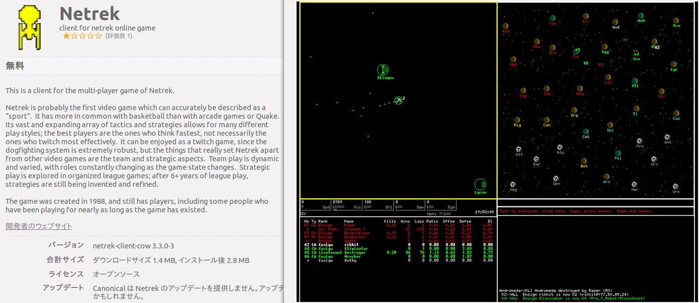
Task: Select the unknown Alp planet on galaxy map
Action: 560,147
